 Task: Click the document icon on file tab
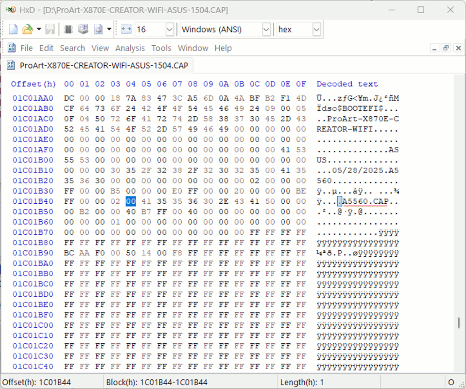click(x=11, y=65)
